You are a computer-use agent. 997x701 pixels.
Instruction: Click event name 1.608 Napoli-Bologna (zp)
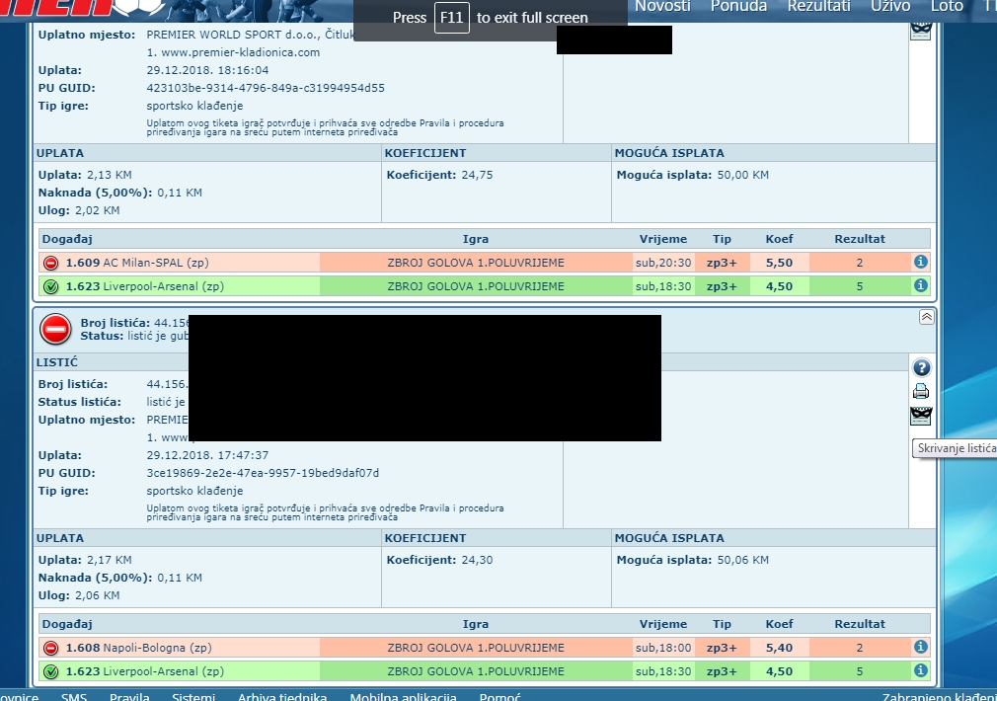[x=138, y=648]
